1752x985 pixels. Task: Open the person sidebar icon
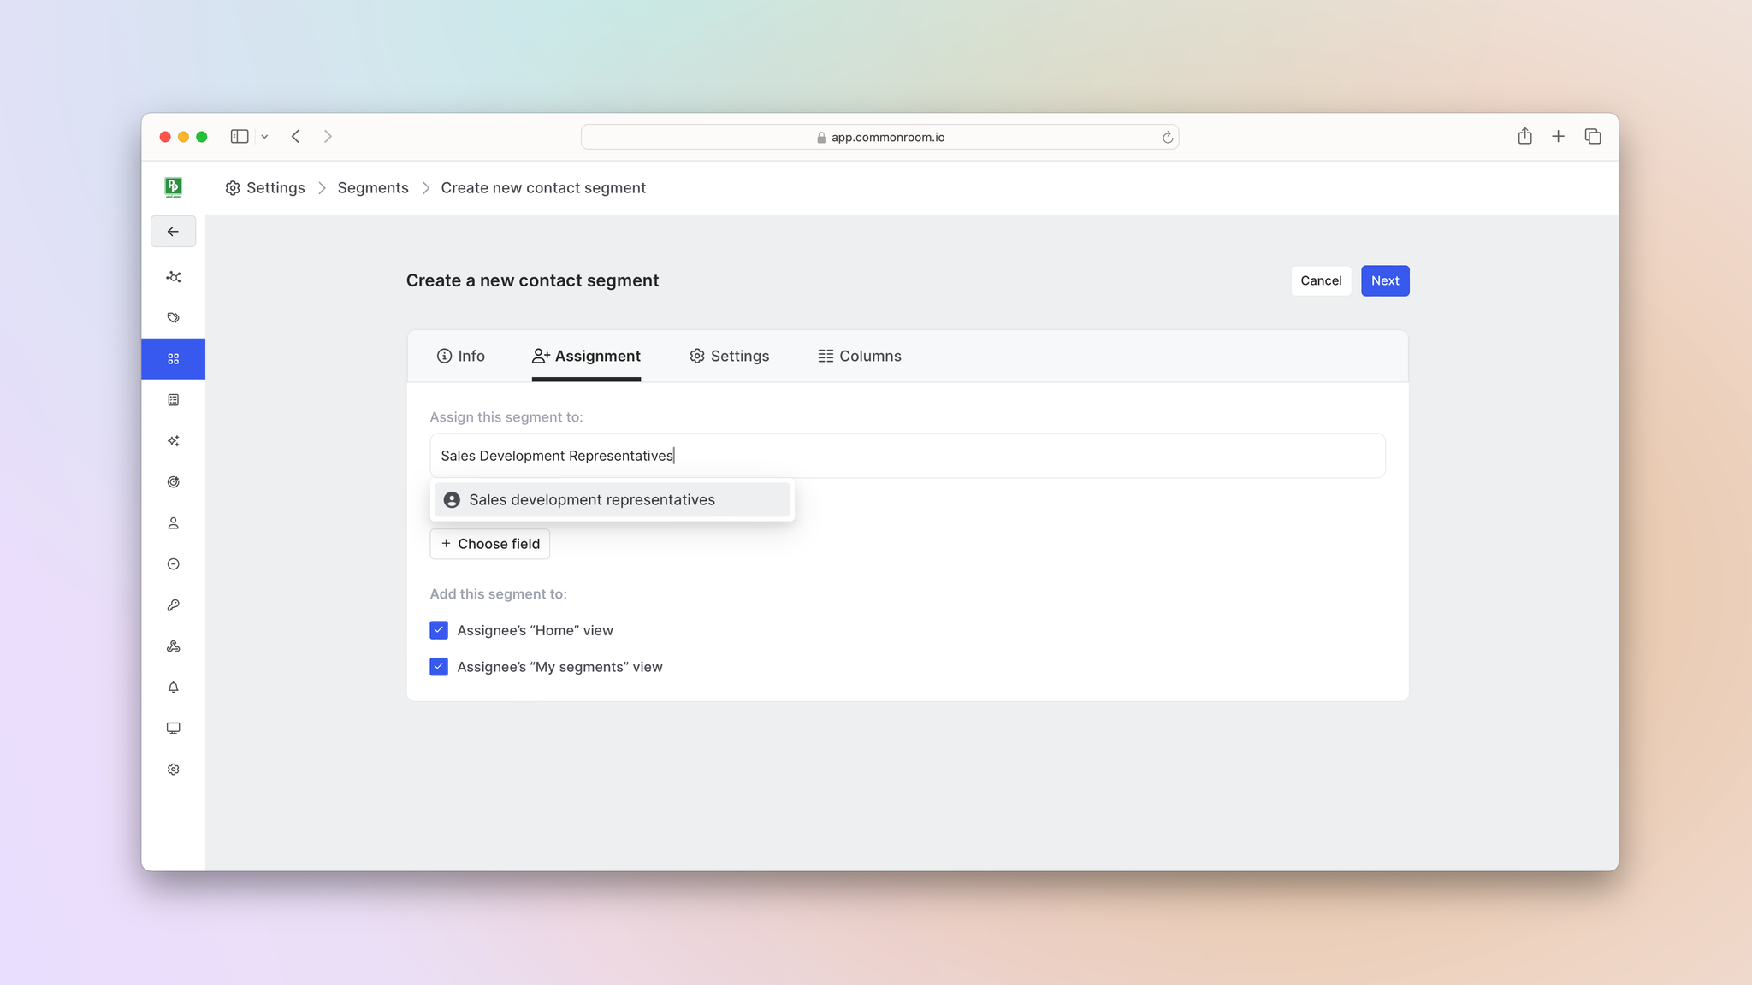point(173,523)
